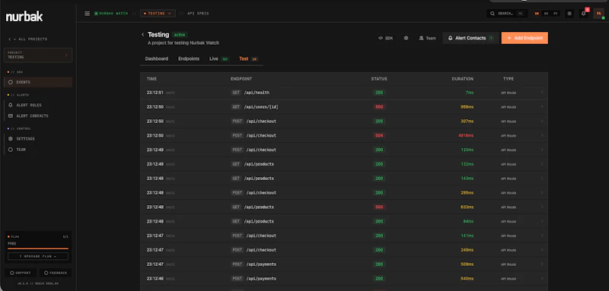Expand the Project Testing selector in sidebar
609x291 pixels.
[38, 55]
